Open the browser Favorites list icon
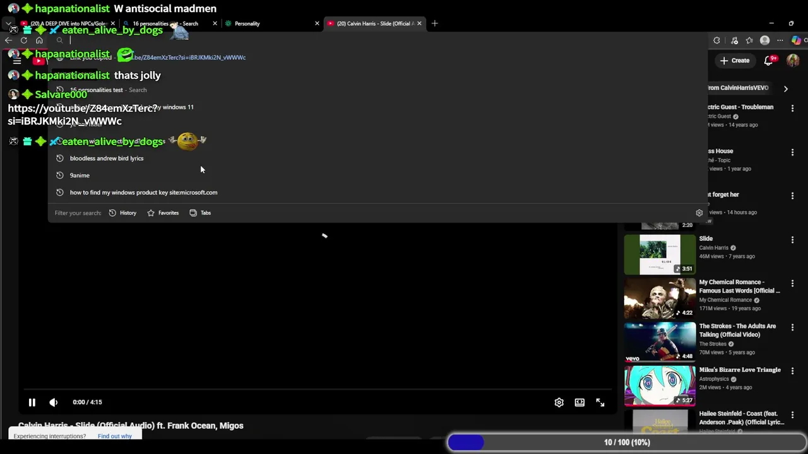Viewport: 808px width, 454px height. (x=749, y=40)
